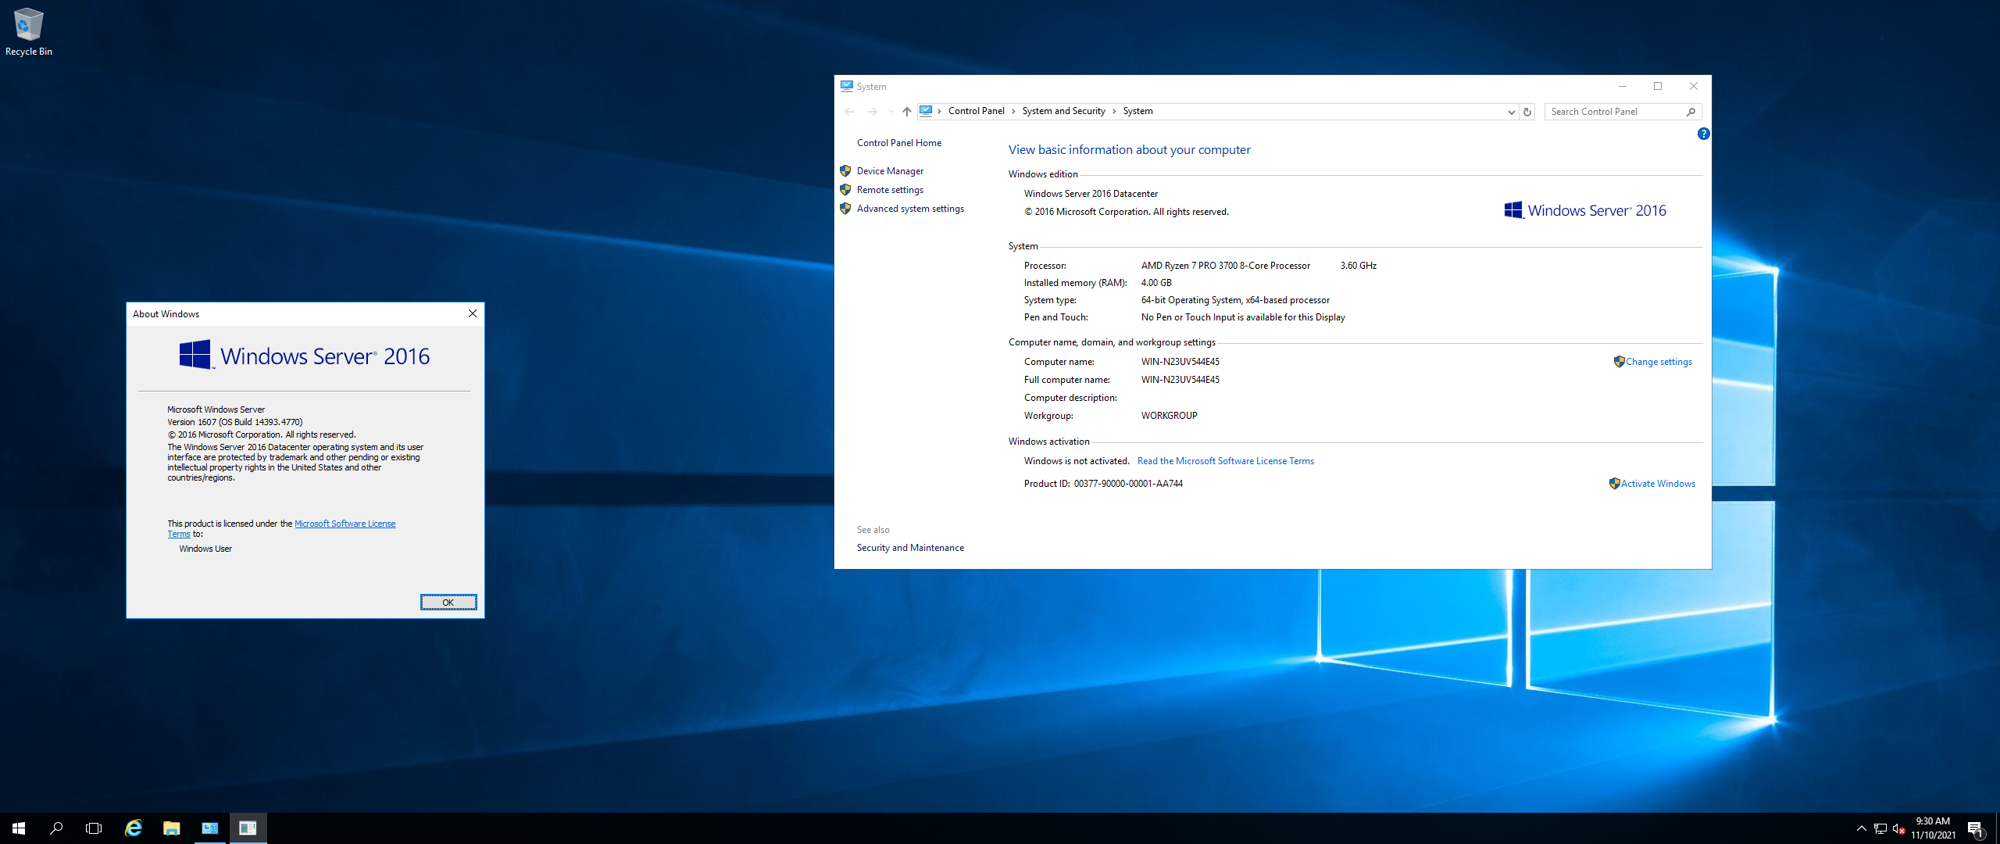Open the Action Center notifications icon
Viewport: 2000px width, 844px height.
click(x=1976, y=828)
